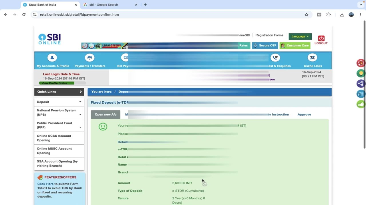Go back using the browser back arrow
The image size is (366, 205).
(x=6, y=15)
